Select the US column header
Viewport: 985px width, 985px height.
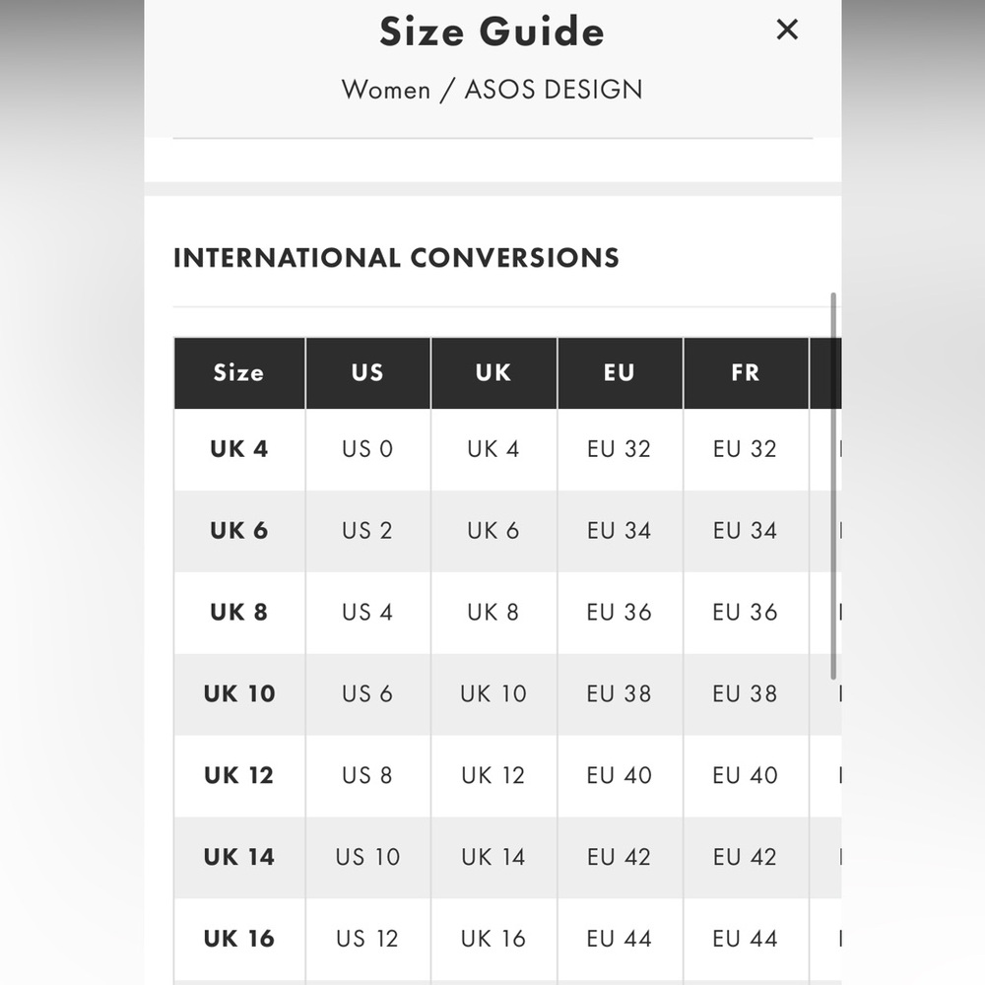pyautogui.click(x=368, y=373)
